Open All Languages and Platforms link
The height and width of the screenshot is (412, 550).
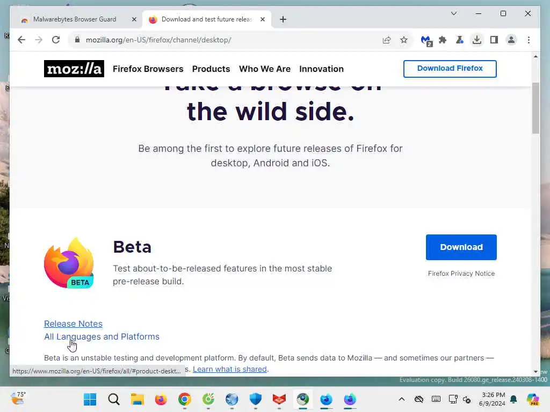coord(102,337)
